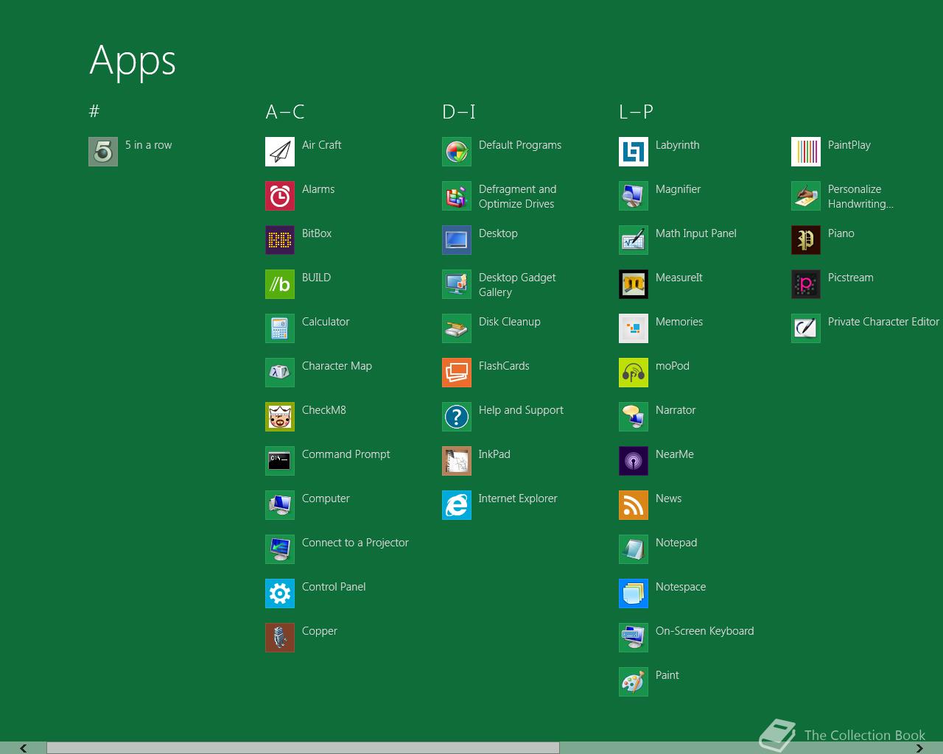
Task: Open the Default Programs icon
Action: click(x=457, y=152)
